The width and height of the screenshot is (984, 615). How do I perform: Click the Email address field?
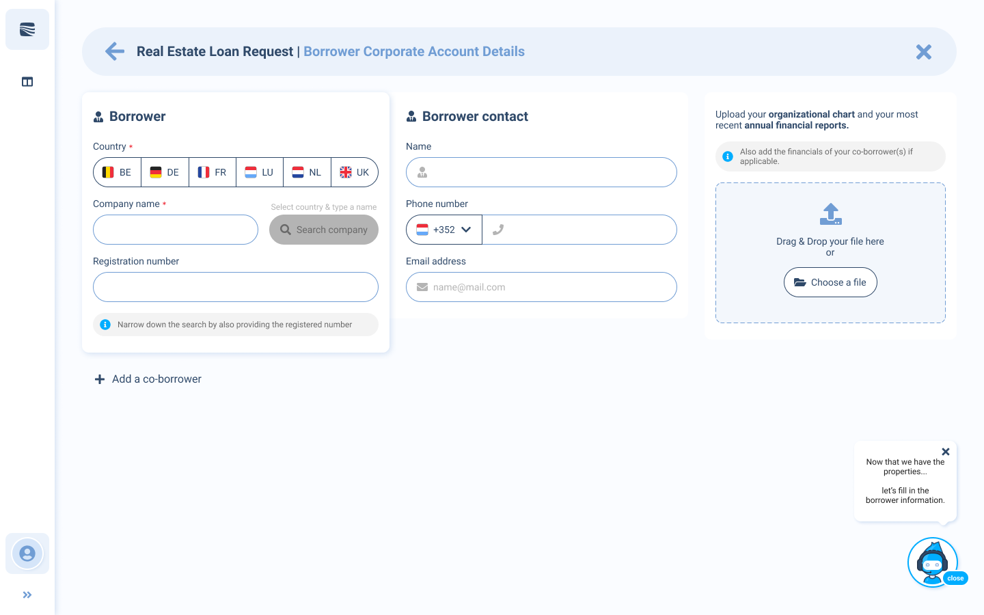(541, 287)
